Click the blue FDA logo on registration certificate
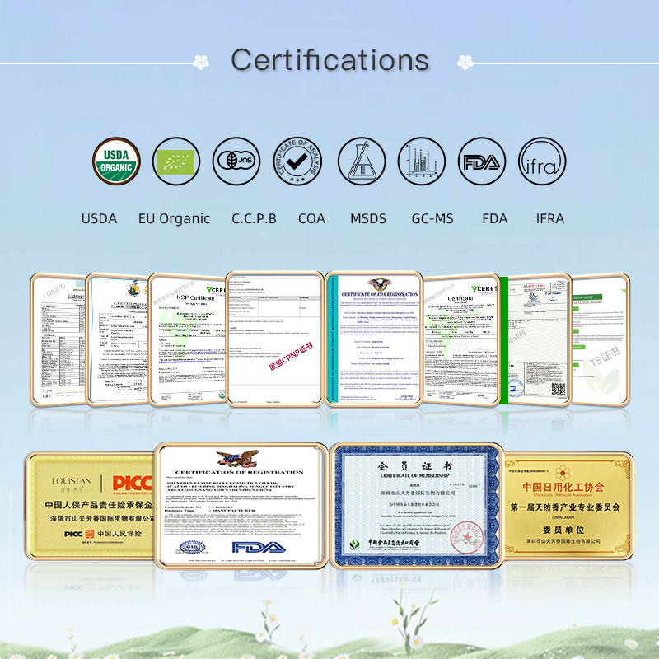Image resolution: width=659 pixels, height=659 pixels. [x=259, y=547]
